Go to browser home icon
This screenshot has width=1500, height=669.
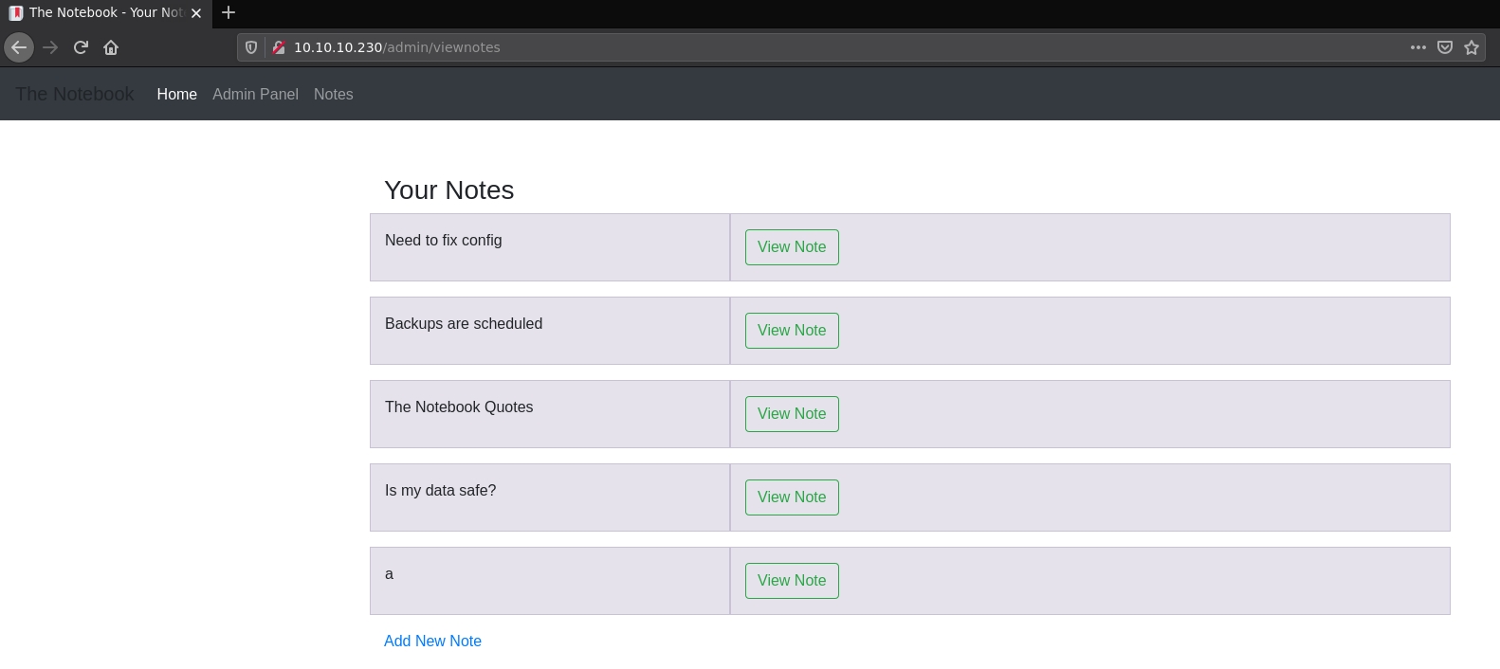[x=111, y=47]
